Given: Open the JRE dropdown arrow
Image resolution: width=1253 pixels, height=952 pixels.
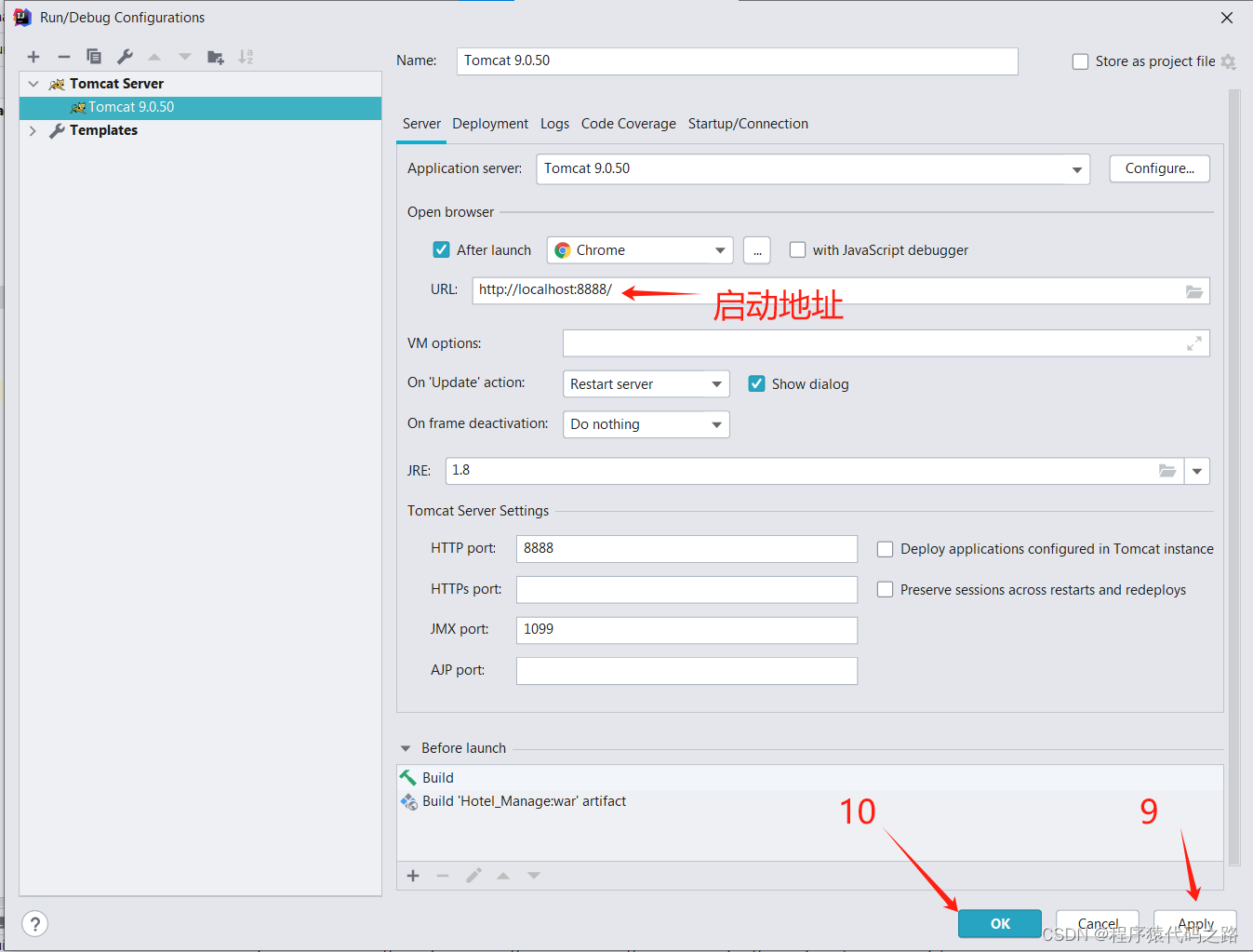Looking at the screenshot, I should coord(1197,471).
